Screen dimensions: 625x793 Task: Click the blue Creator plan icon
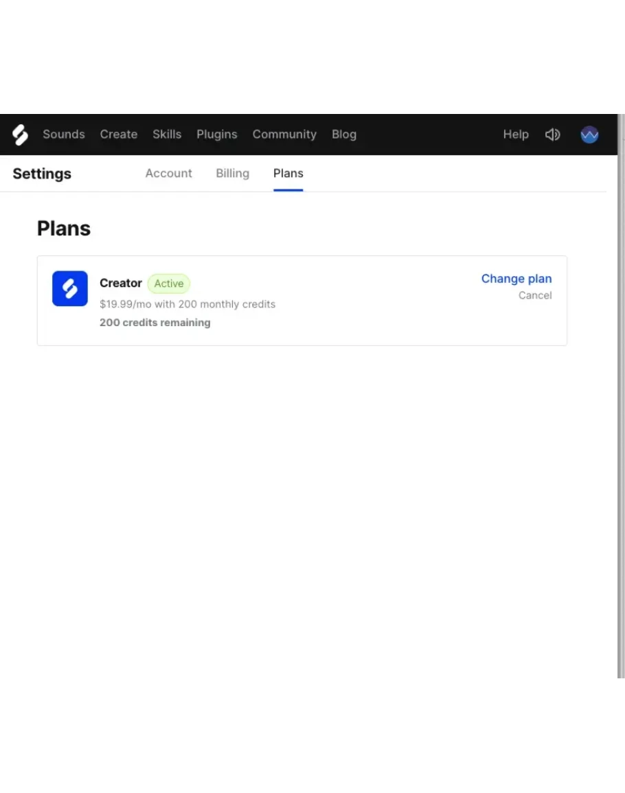(x=70, y=288)
